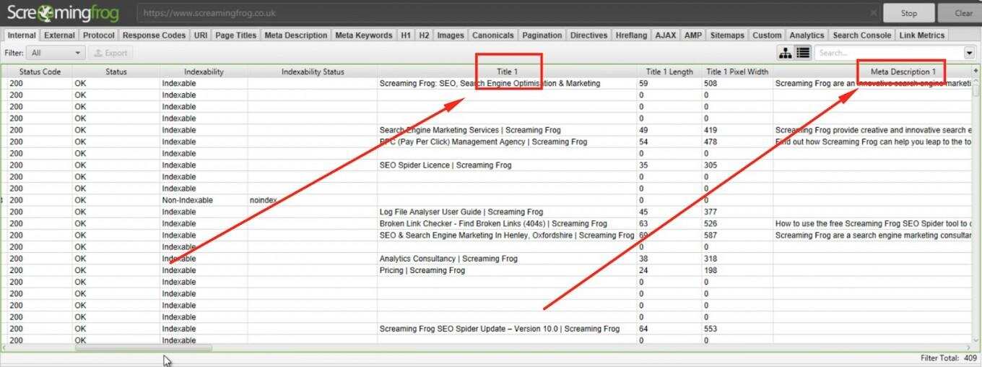Switch to the Response Codes tab
Screen dimensions: 982x367
(x=154, y=35)
